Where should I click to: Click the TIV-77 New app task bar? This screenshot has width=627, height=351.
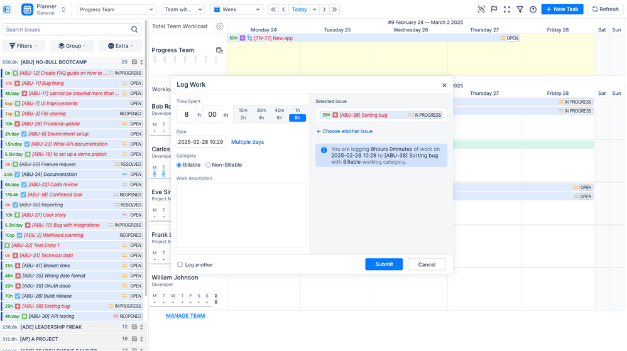tap(374, 38)
